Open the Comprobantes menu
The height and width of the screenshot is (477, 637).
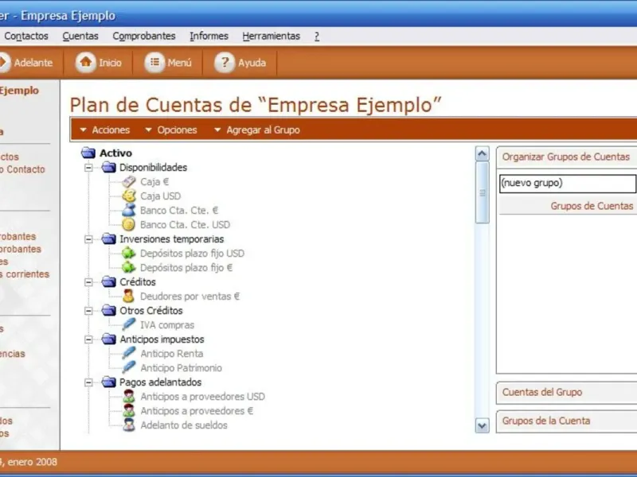point(144,36)
